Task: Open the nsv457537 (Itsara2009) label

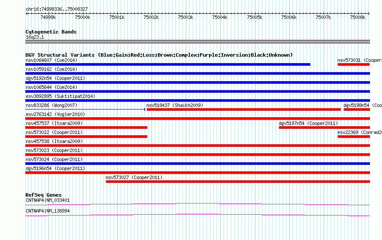Action: tap(54, 123)
